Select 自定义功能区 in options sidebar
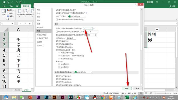This screenshot has height=100, width=178. pyautogui.click(x=43, y=35)
